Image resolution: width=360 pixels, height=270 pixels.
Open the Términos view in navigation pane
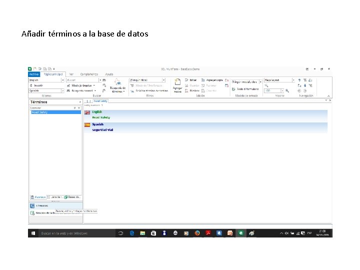coord(55,205)
